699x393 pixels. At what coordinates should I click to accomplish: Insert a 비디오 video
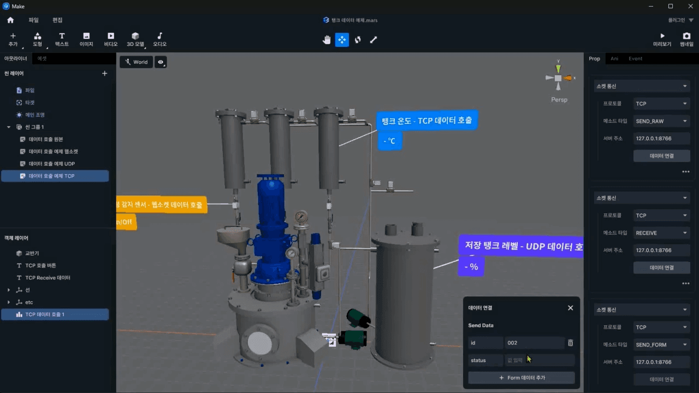click(111, 39)
